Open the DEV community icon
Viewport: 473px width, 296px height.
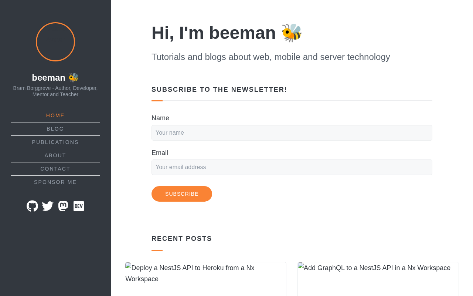point(79,206)
